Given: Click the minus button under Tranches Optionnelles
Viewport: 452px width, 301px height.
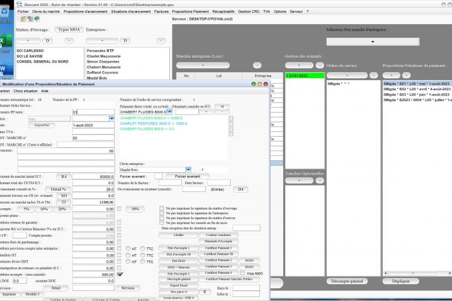Looking at the screenshot, I should (319, 181).
